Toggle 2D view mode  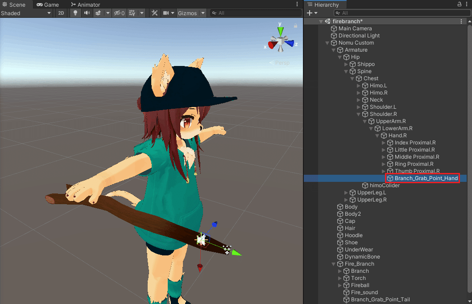[61, 13]
